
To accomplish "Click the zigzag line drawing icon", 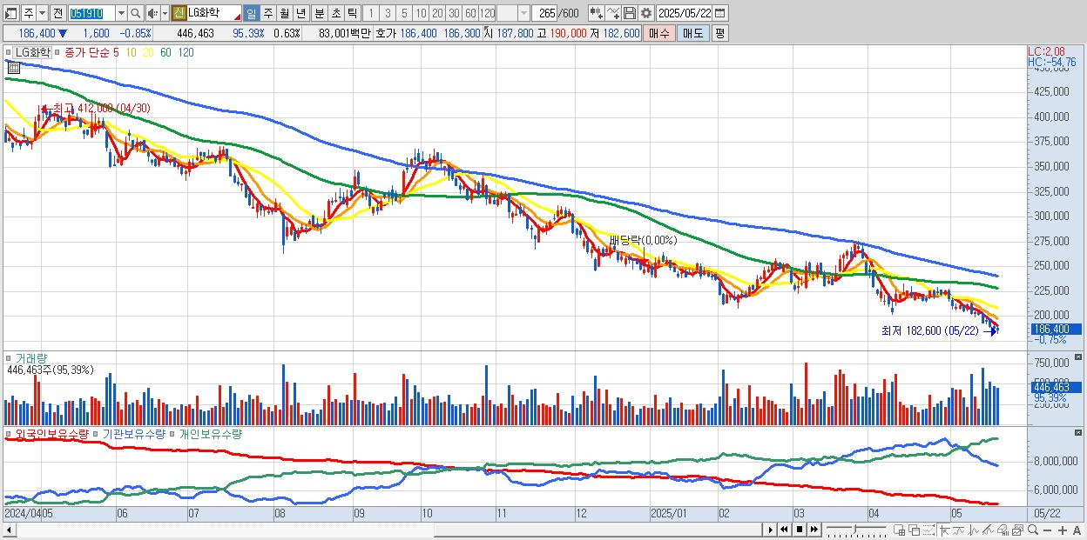I will point(974,530).
